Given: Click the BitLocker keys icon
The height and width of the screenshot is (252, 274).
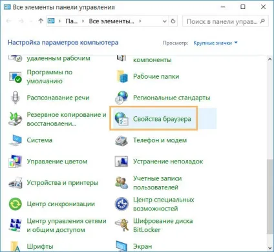Looking at the screenshot, I should (121, 225).
